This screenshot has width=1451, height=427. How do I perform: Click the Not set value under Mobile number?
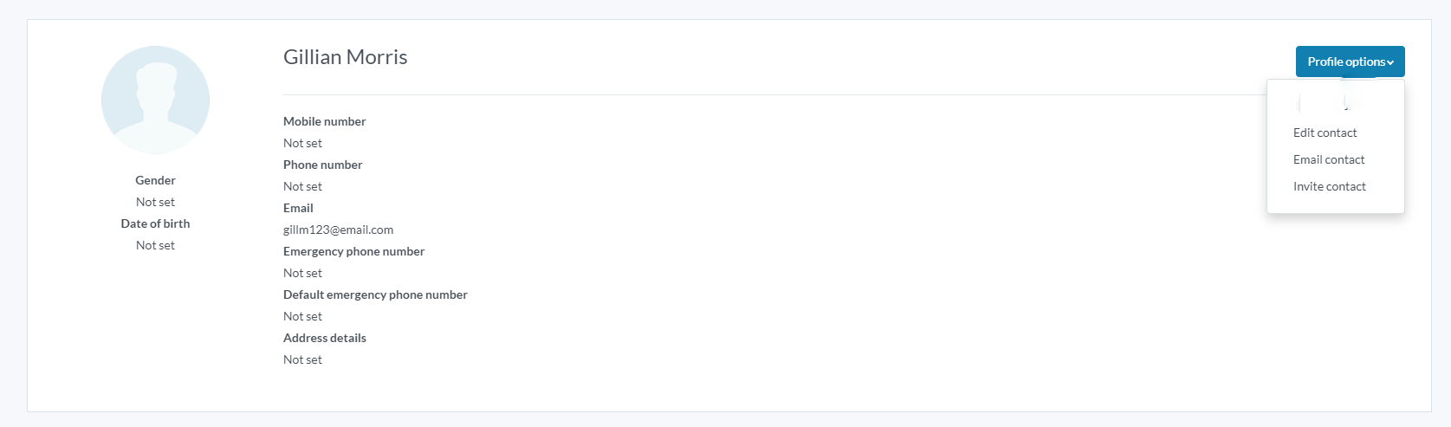(302, 143)
